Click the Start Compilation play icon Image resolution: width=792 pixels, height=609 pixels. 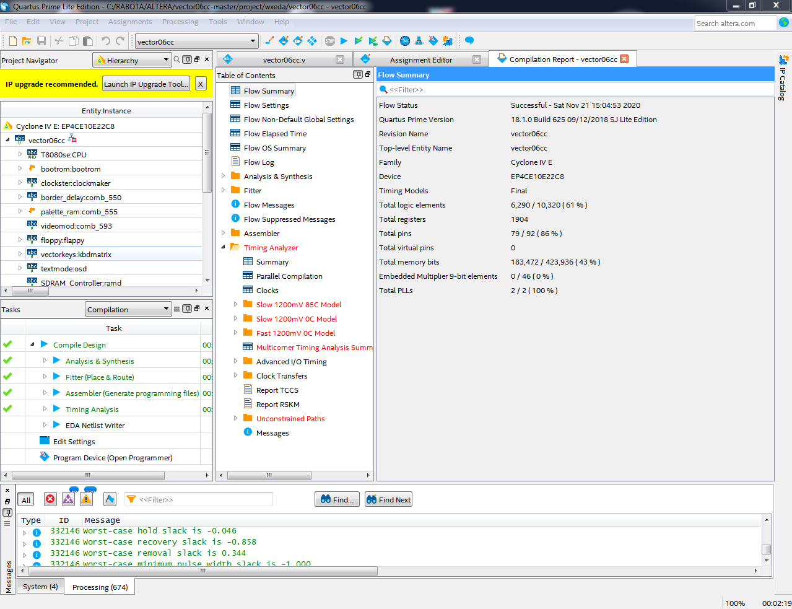344,42
